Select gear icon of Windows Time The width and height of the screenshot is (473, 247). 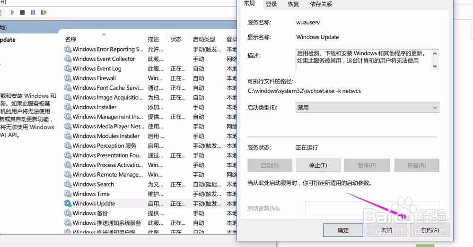(x=68, y=194)
